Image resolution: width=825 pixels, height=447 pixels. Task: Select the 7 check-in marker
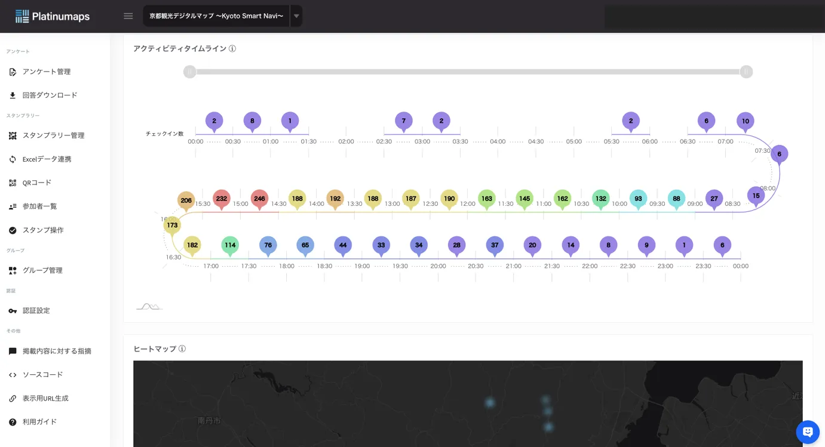[404, 122]
